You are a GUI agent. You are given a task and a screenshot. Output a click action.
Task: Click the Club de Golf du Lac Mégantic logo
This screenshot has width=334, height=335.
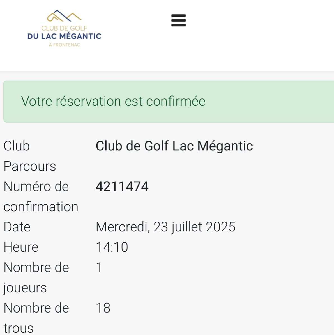click(x=64, y=28)
